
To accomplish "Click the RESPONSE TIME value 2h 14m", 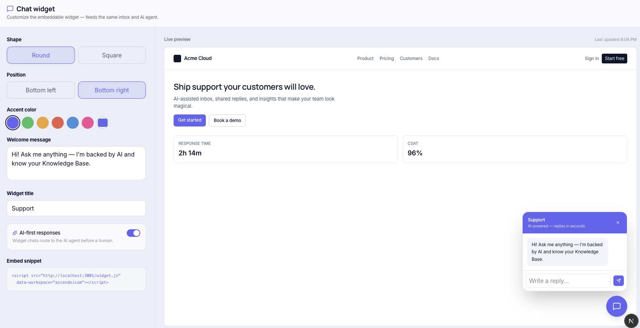I will click(x=190, y=153).
